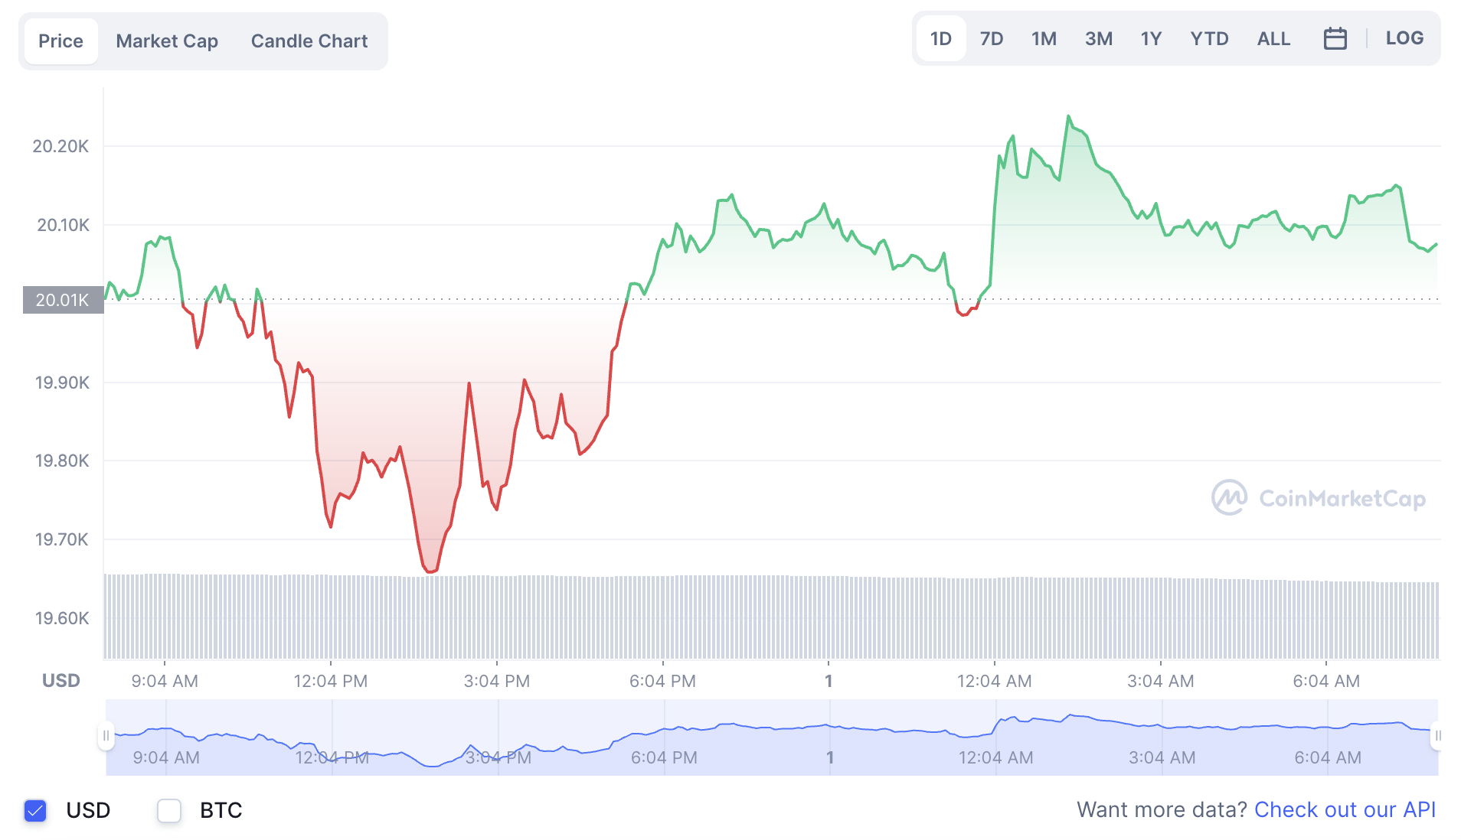Show ALL time price history
1461x840 pixels.
coord(1273,38)
